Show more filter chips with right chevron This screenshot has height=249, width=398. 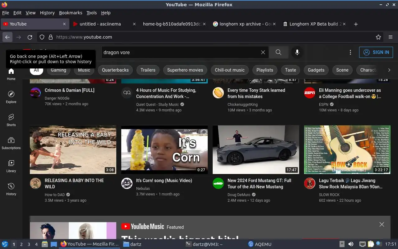tap(389, 70)
